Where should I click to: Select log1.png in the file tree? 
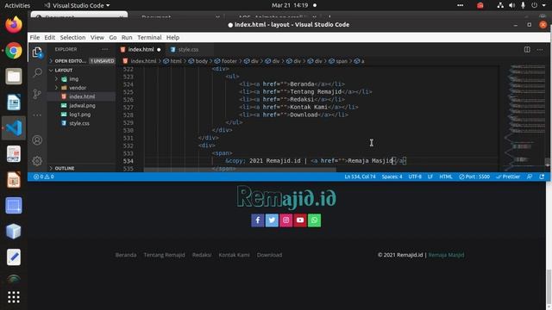pos(81,115)
